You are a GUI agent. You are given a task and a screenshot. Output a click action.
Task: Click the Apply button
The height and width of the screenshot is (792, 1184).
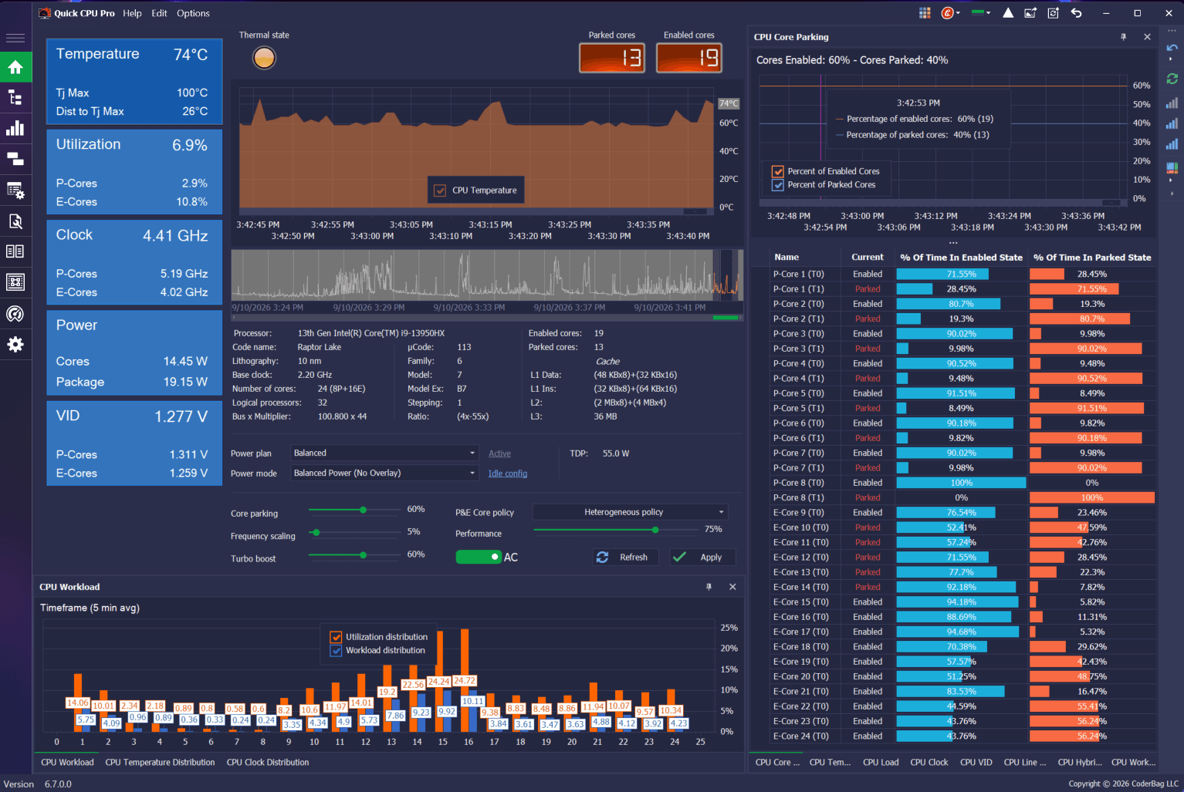click(702, 557)
